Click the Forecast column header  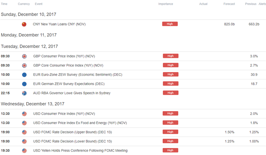point(229,4)
